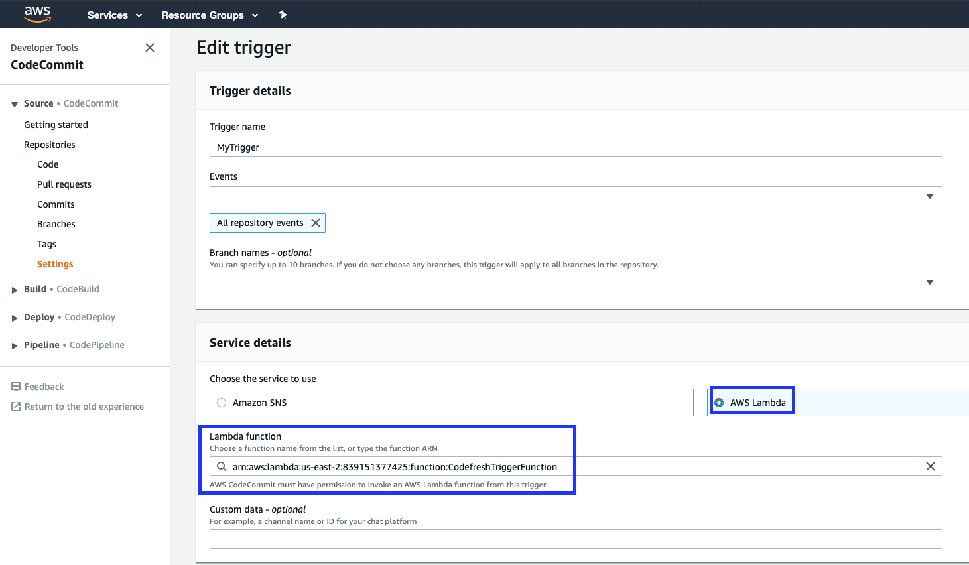Collapse the Source CodeCommit section

tap(15, 104)
